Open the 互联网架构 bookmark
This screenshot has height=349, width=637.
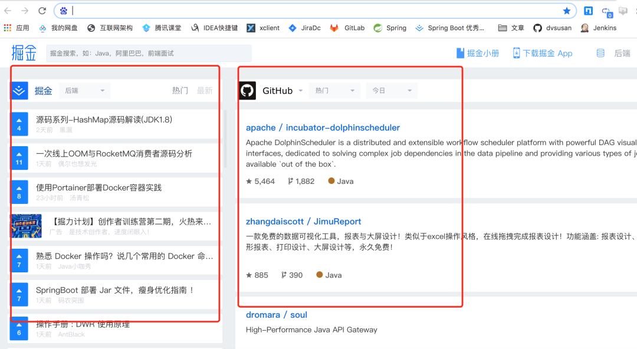pos(110,28)
